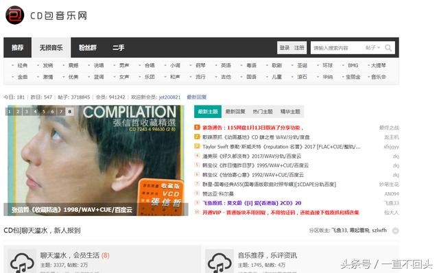Select slide number 3 on the banner
This screenshot has height=273, width=439.
tap(27, 112)
